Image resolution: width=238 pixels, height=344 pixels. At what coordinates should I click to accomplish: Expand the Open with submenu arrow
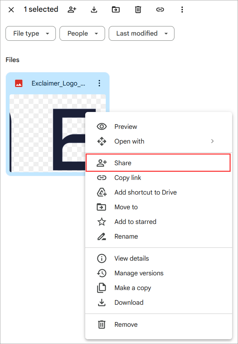click(212, 141)
